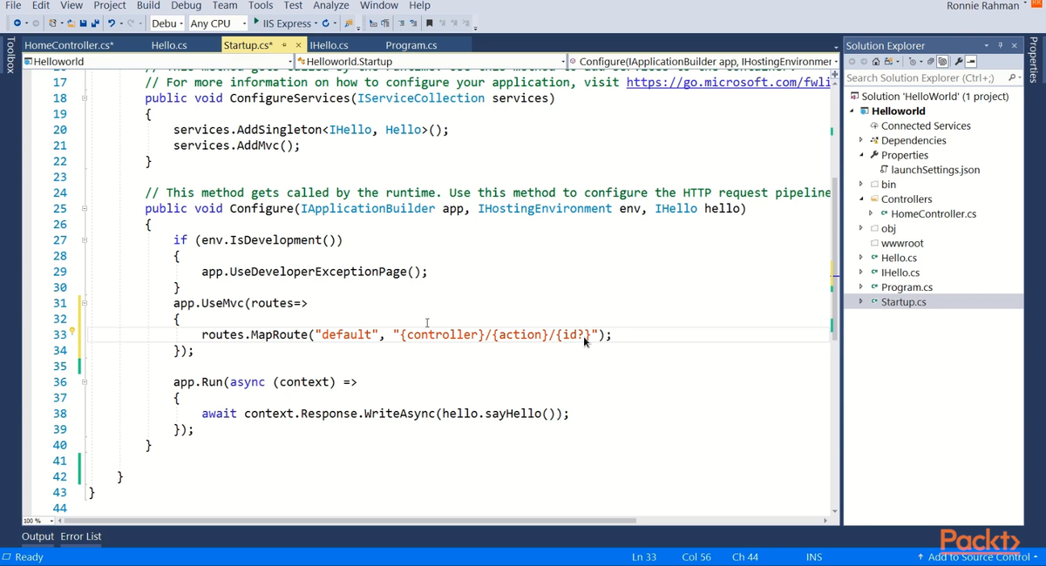Toggle Preview Selected Items in Solution Explorer

(971, 62)
